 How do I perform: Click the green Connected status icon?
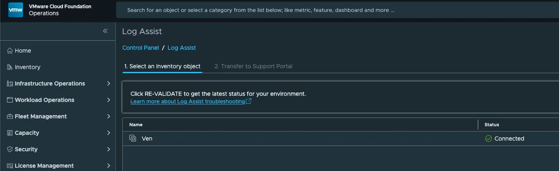click(489, 139)
